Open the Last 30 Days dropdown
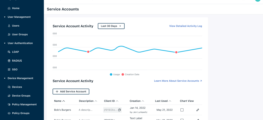This screenshot has width=263, height=120. click(111, 26)
